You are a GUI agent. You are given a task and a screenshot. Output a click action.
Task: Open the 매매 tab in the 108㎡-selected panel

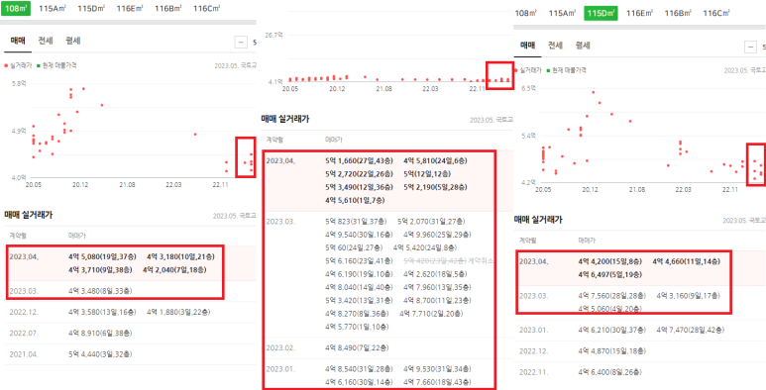(18, 41)
